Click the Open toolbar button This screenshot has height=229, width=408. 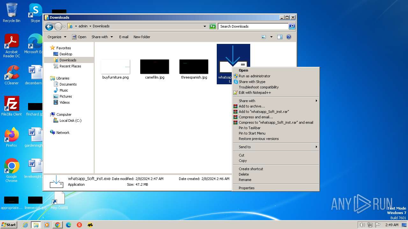pos(79,37)
